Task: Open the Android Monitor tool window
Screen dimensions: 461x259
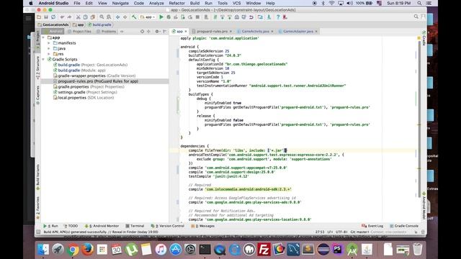Action: [x=102, y=226]
